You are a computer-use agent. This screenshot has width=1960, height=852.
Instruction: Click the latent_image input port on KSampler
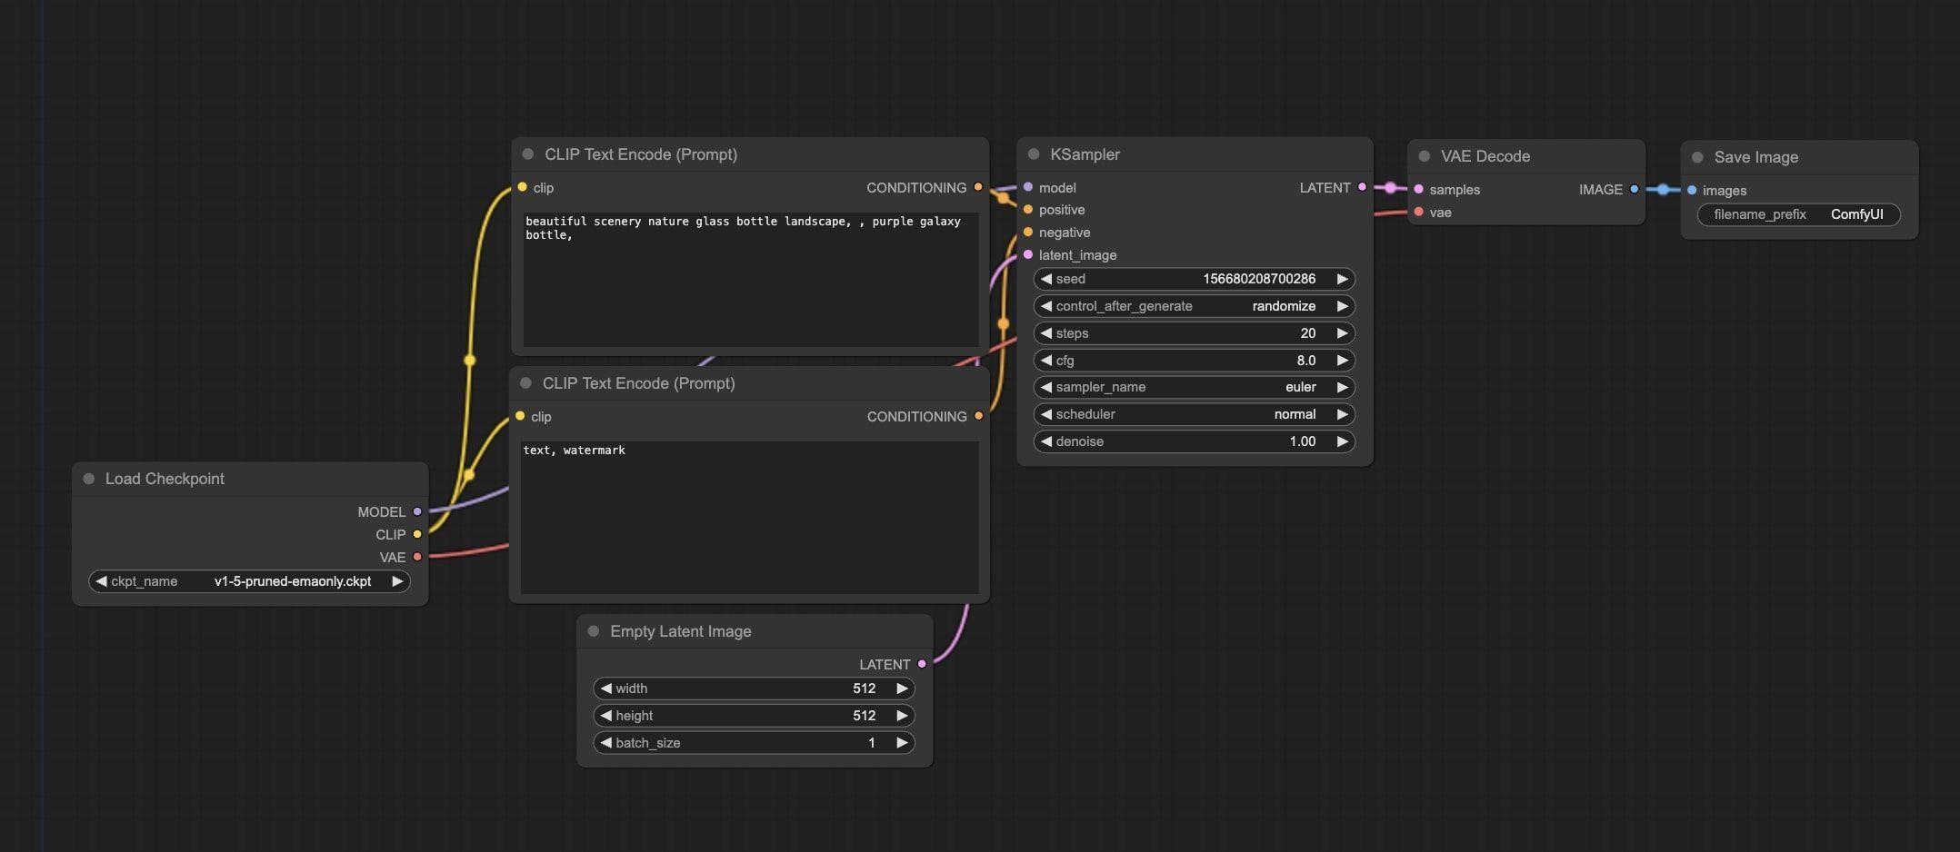[1028, 255]
